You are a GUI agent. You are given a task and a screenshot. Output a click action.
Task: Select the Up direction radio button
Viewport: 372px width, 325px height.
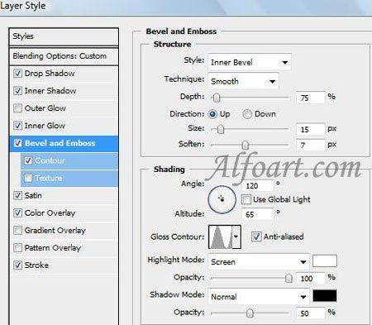tap(212, 114)
